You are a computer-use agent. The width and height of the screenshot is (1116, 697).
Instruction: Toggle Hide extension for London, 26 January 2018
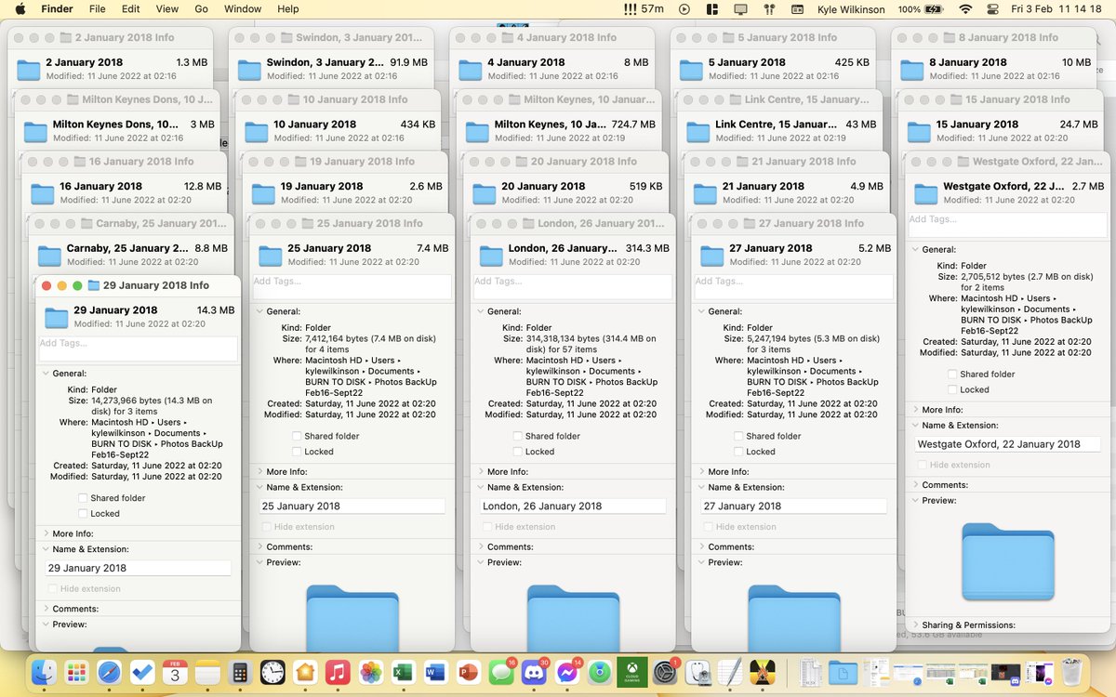coord(487,526)
